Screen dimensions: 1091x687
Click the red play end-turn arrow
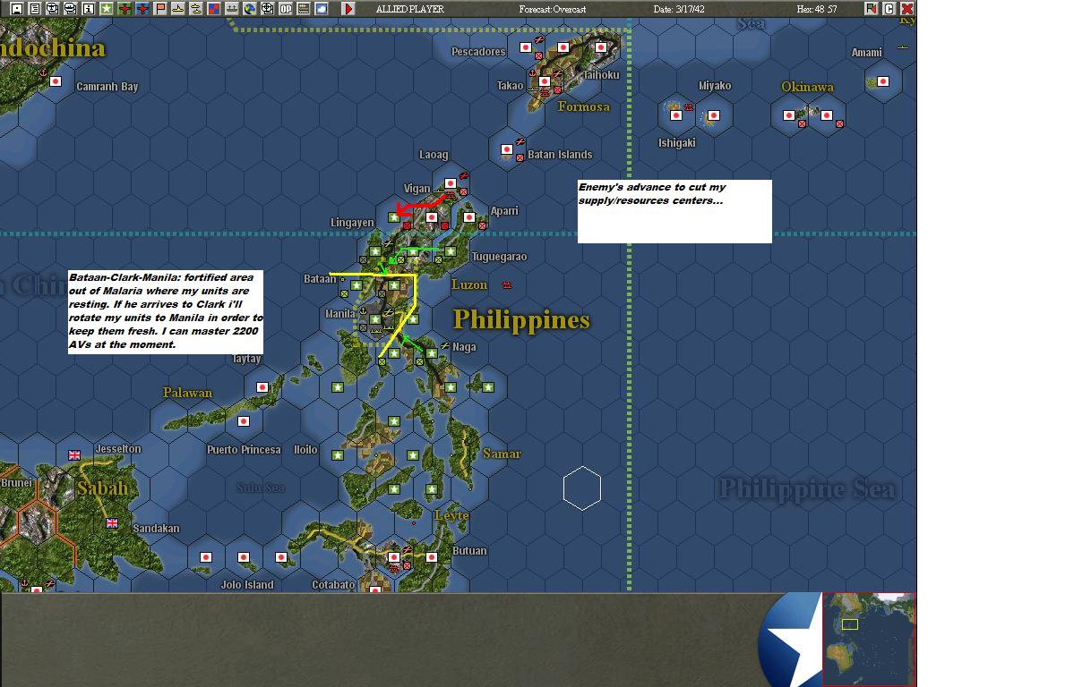click(348, 8)
